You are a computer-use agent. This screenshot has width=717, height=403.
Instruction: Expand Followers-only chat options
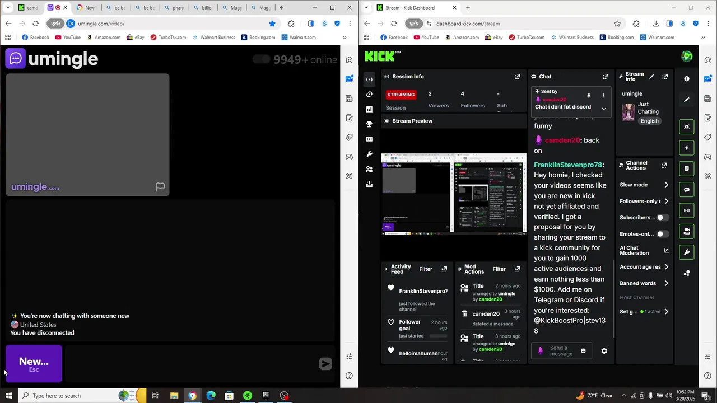tap(644, 201)
